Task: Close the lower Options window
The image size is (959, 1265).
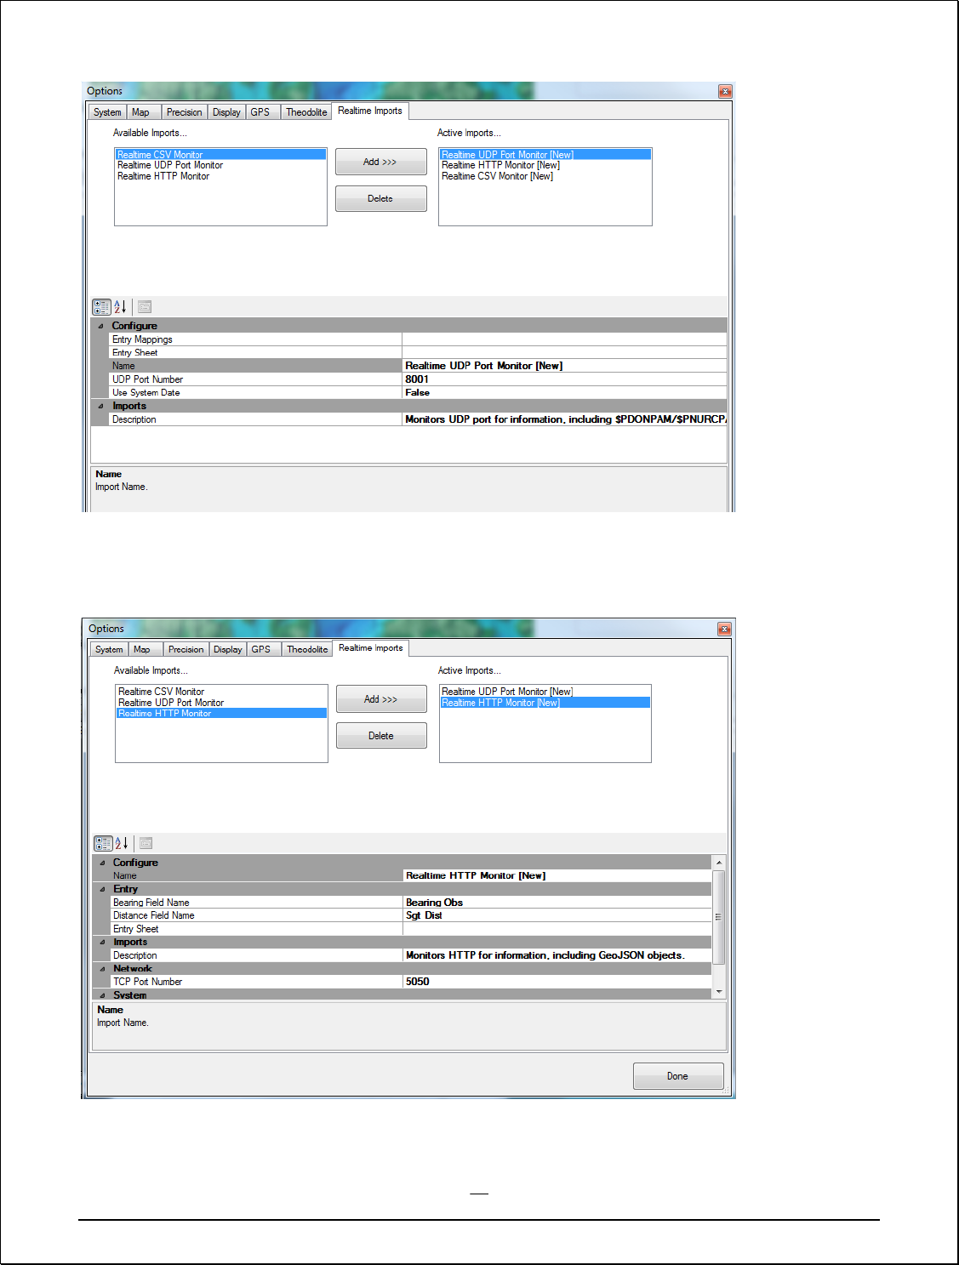Action: (724, 629)
